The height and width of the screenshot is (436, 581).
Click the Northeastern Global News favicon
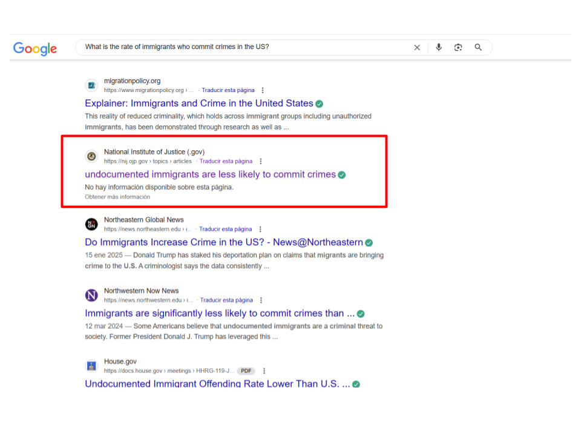(91, 224)
